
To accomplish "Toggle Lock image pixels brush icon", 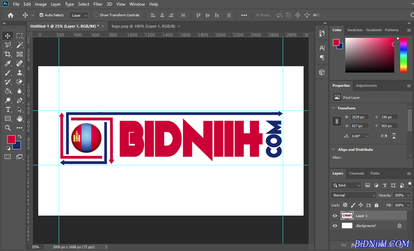I will (353, 205).
